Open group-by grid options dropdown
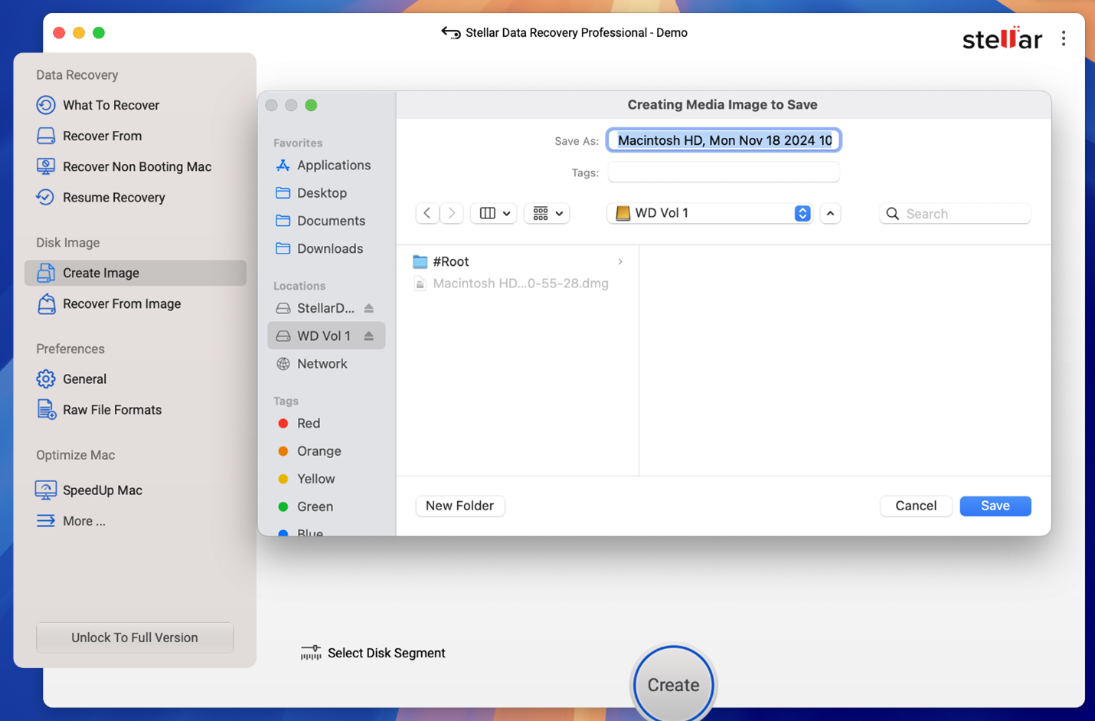Viewport: 1095px width, 721px height. click(x=547, y=213)
